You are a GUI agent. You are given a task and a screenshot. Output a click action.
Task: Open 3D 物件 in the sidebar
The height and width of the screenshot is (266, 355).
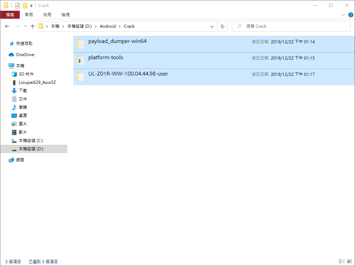[x=26, y=74]
